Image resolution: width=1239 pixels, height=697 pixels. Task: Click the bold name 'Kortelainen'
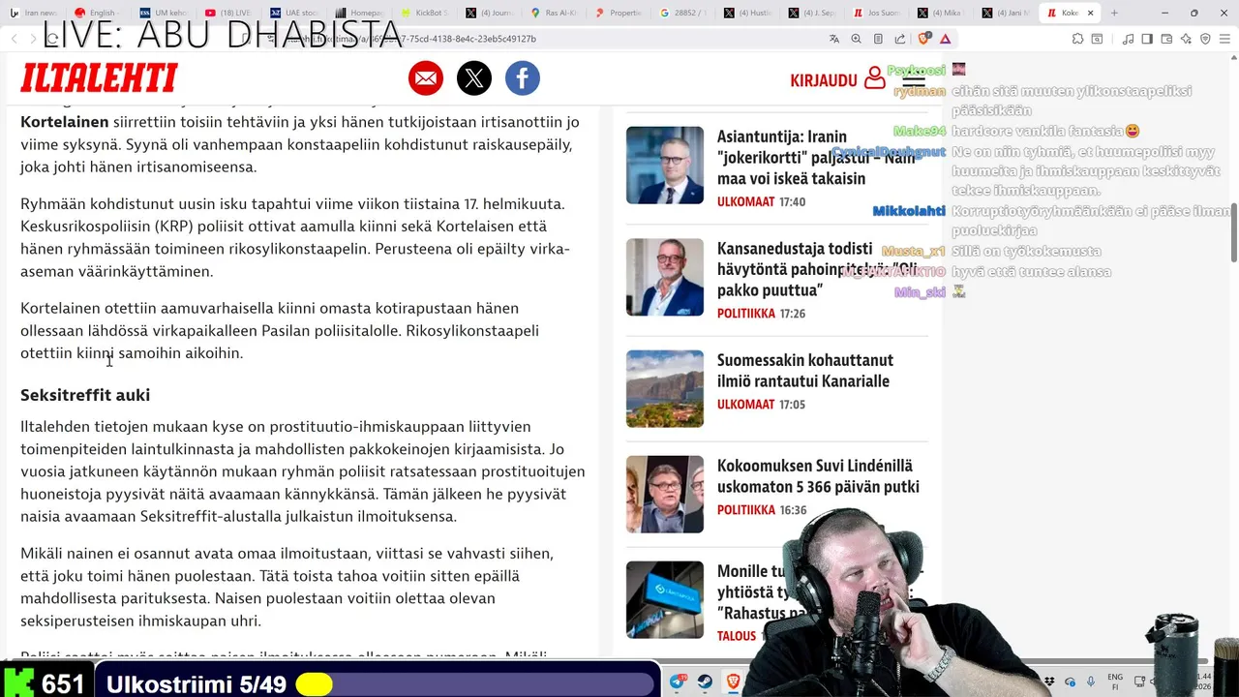point(64,122)
